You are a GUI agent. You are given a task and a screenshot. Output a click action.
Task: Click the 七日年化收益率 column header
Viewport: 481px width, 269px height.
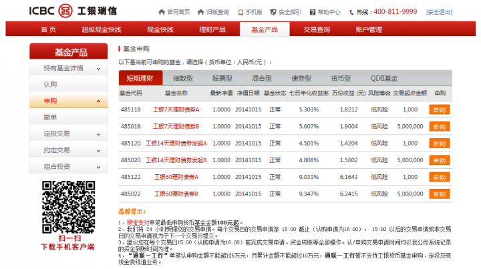click(309, 93)
